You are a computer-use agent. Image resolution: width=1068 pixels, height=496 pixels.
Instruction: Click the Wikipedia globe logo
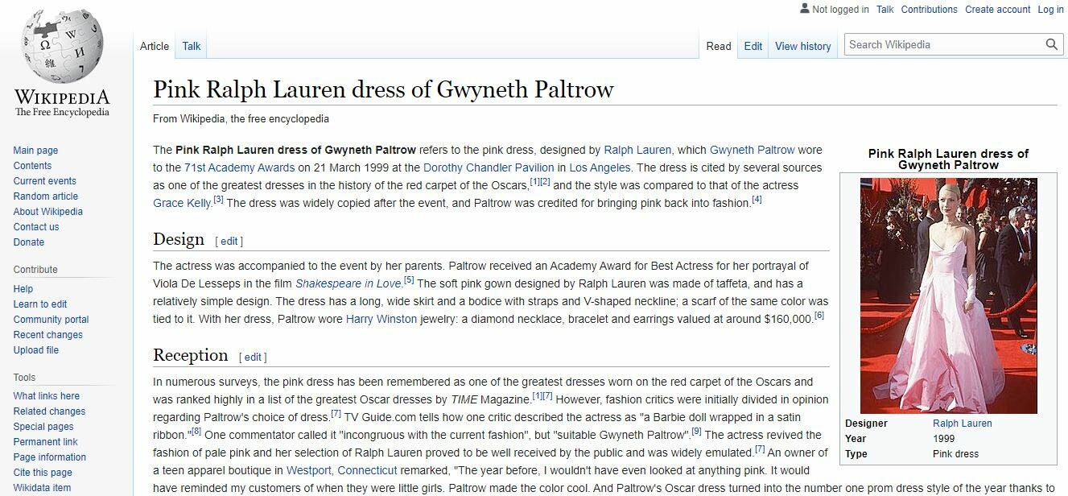coord(62,46)
